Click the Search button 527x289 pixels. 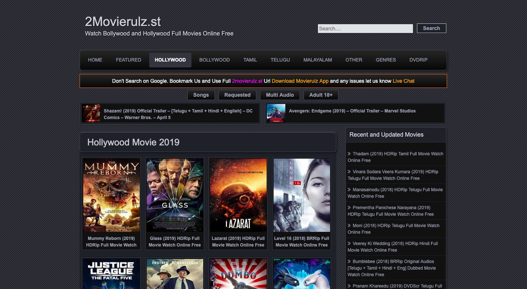431,28
